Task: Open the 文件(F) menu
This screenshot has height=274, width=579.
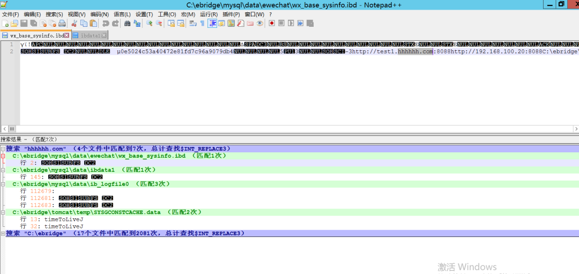Action: [x=10, y=14]
